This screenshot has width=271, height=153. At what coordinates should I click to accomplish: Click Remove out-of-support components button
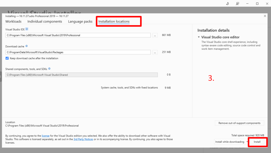(x=239, y=123)
